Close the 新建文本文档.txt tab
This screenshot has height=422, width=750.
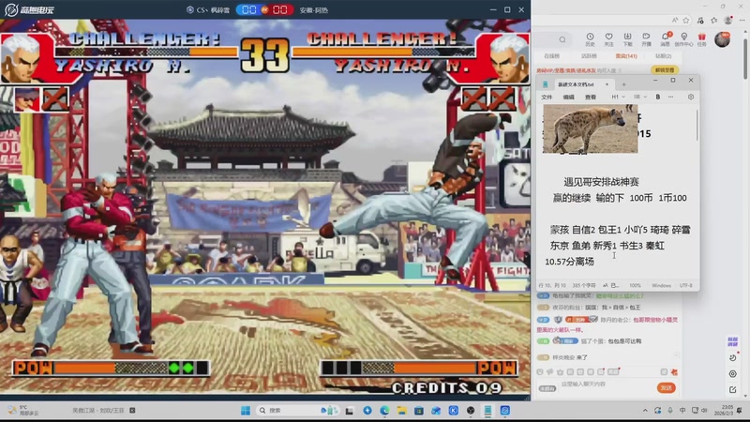point(607,84)
